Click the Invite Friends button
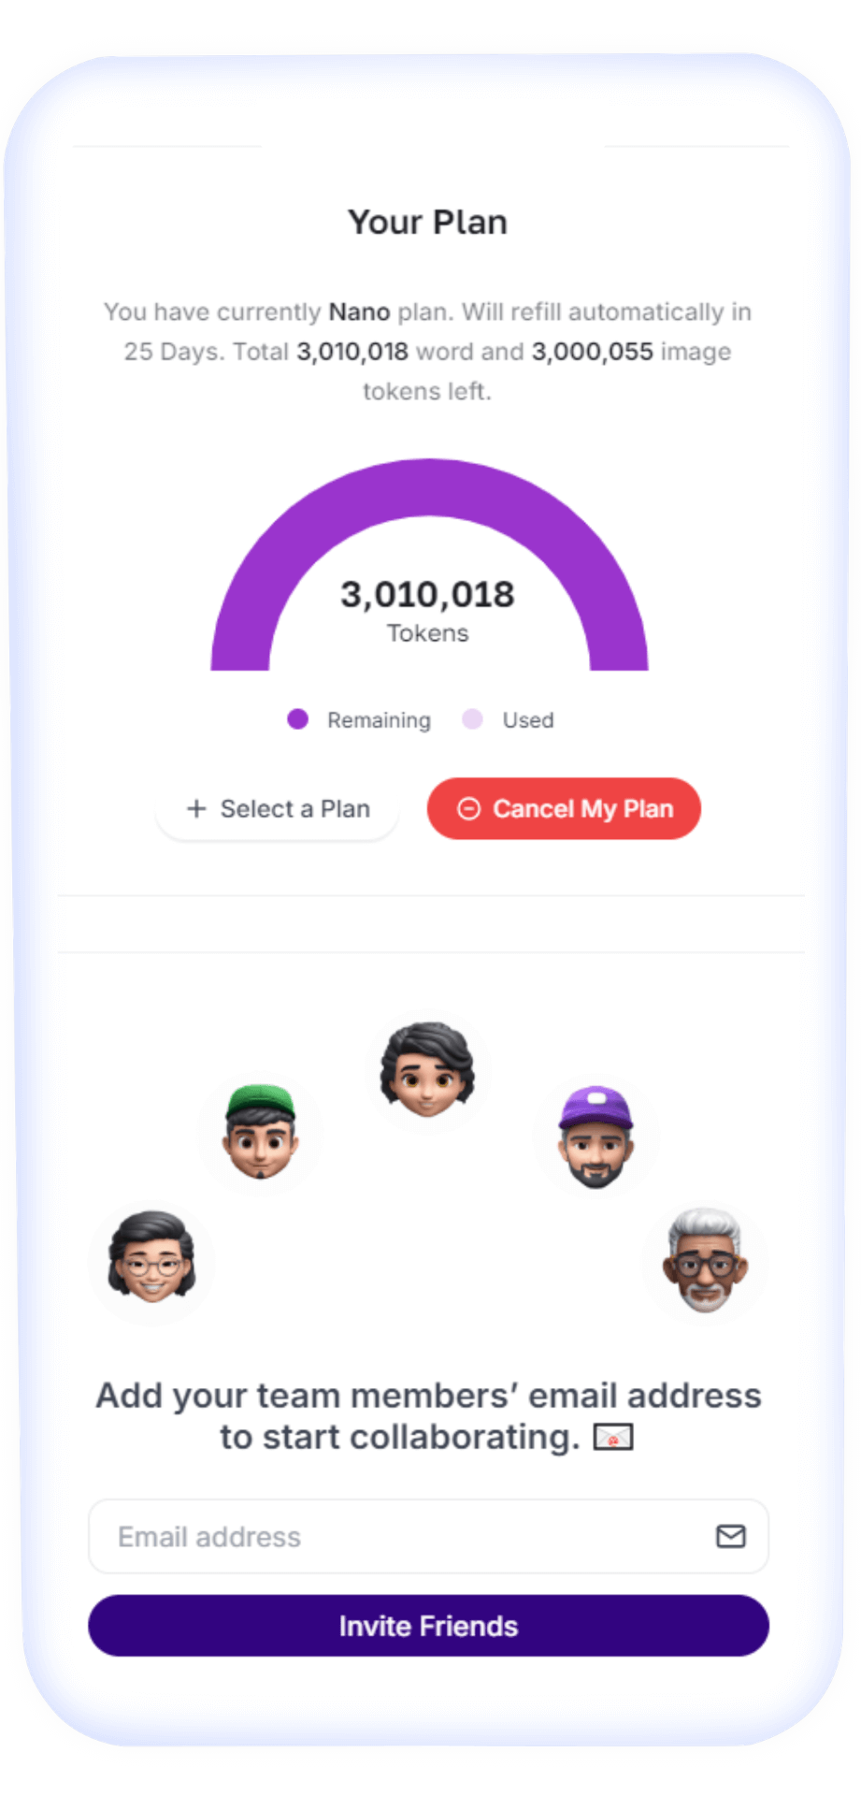This screenshot has height=1796, width=861. (x=428, y=1626)
